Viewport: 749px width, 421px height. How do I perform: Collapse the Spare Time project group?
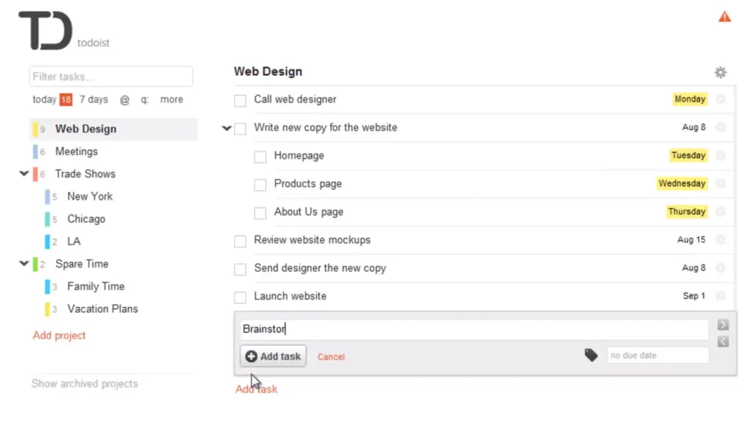tap(24, 264)
